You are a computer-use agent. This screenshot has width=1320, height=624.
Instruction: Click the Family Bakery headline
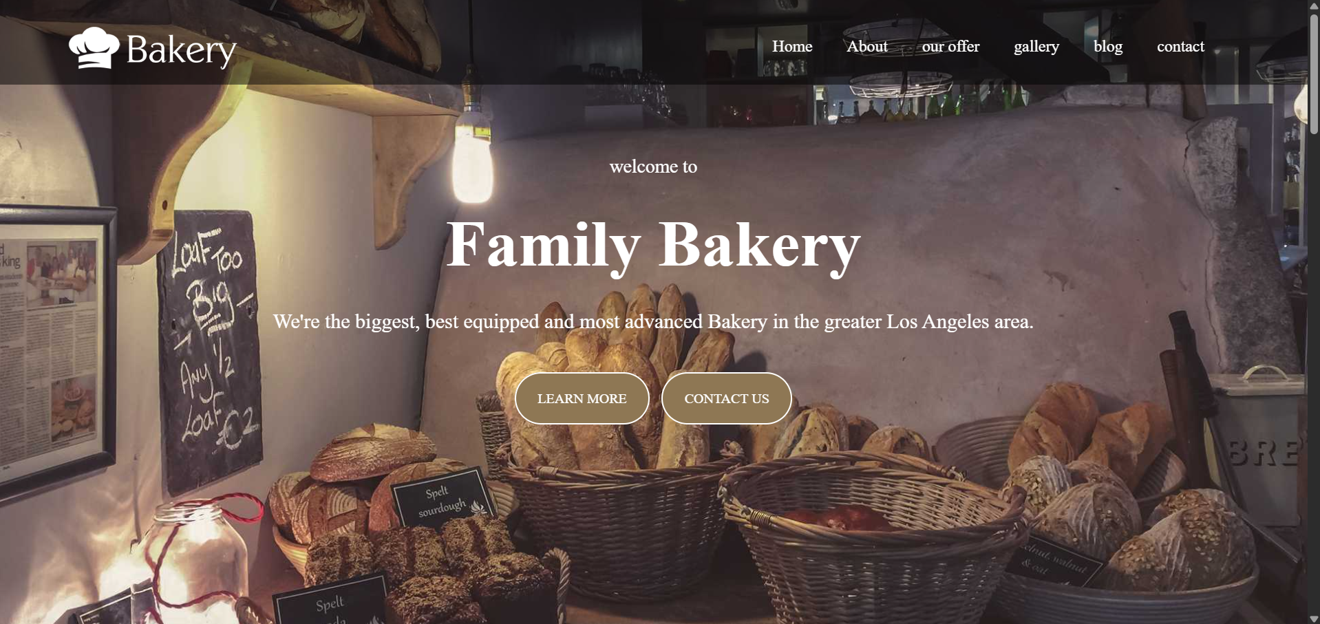653,246
